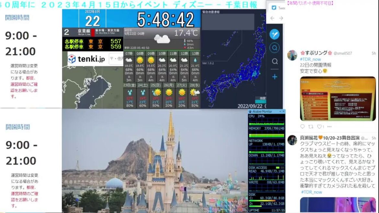The width and height of the screenshot is (379, 213).
Task: Go forward with the browser forward arrow
Action: (281, 18)
